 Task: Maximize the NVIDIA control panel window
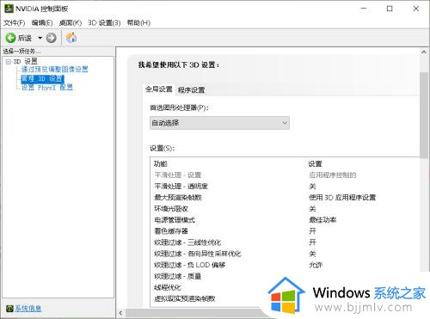tap(390, 9)
